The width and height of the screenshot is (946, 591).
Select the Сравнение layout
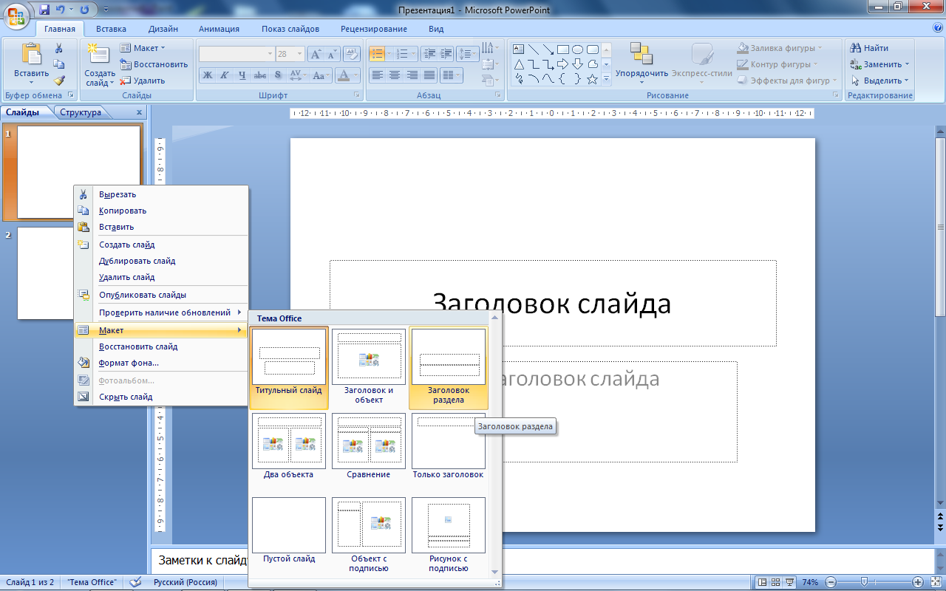pyautogui.click(x=369, y=446)
